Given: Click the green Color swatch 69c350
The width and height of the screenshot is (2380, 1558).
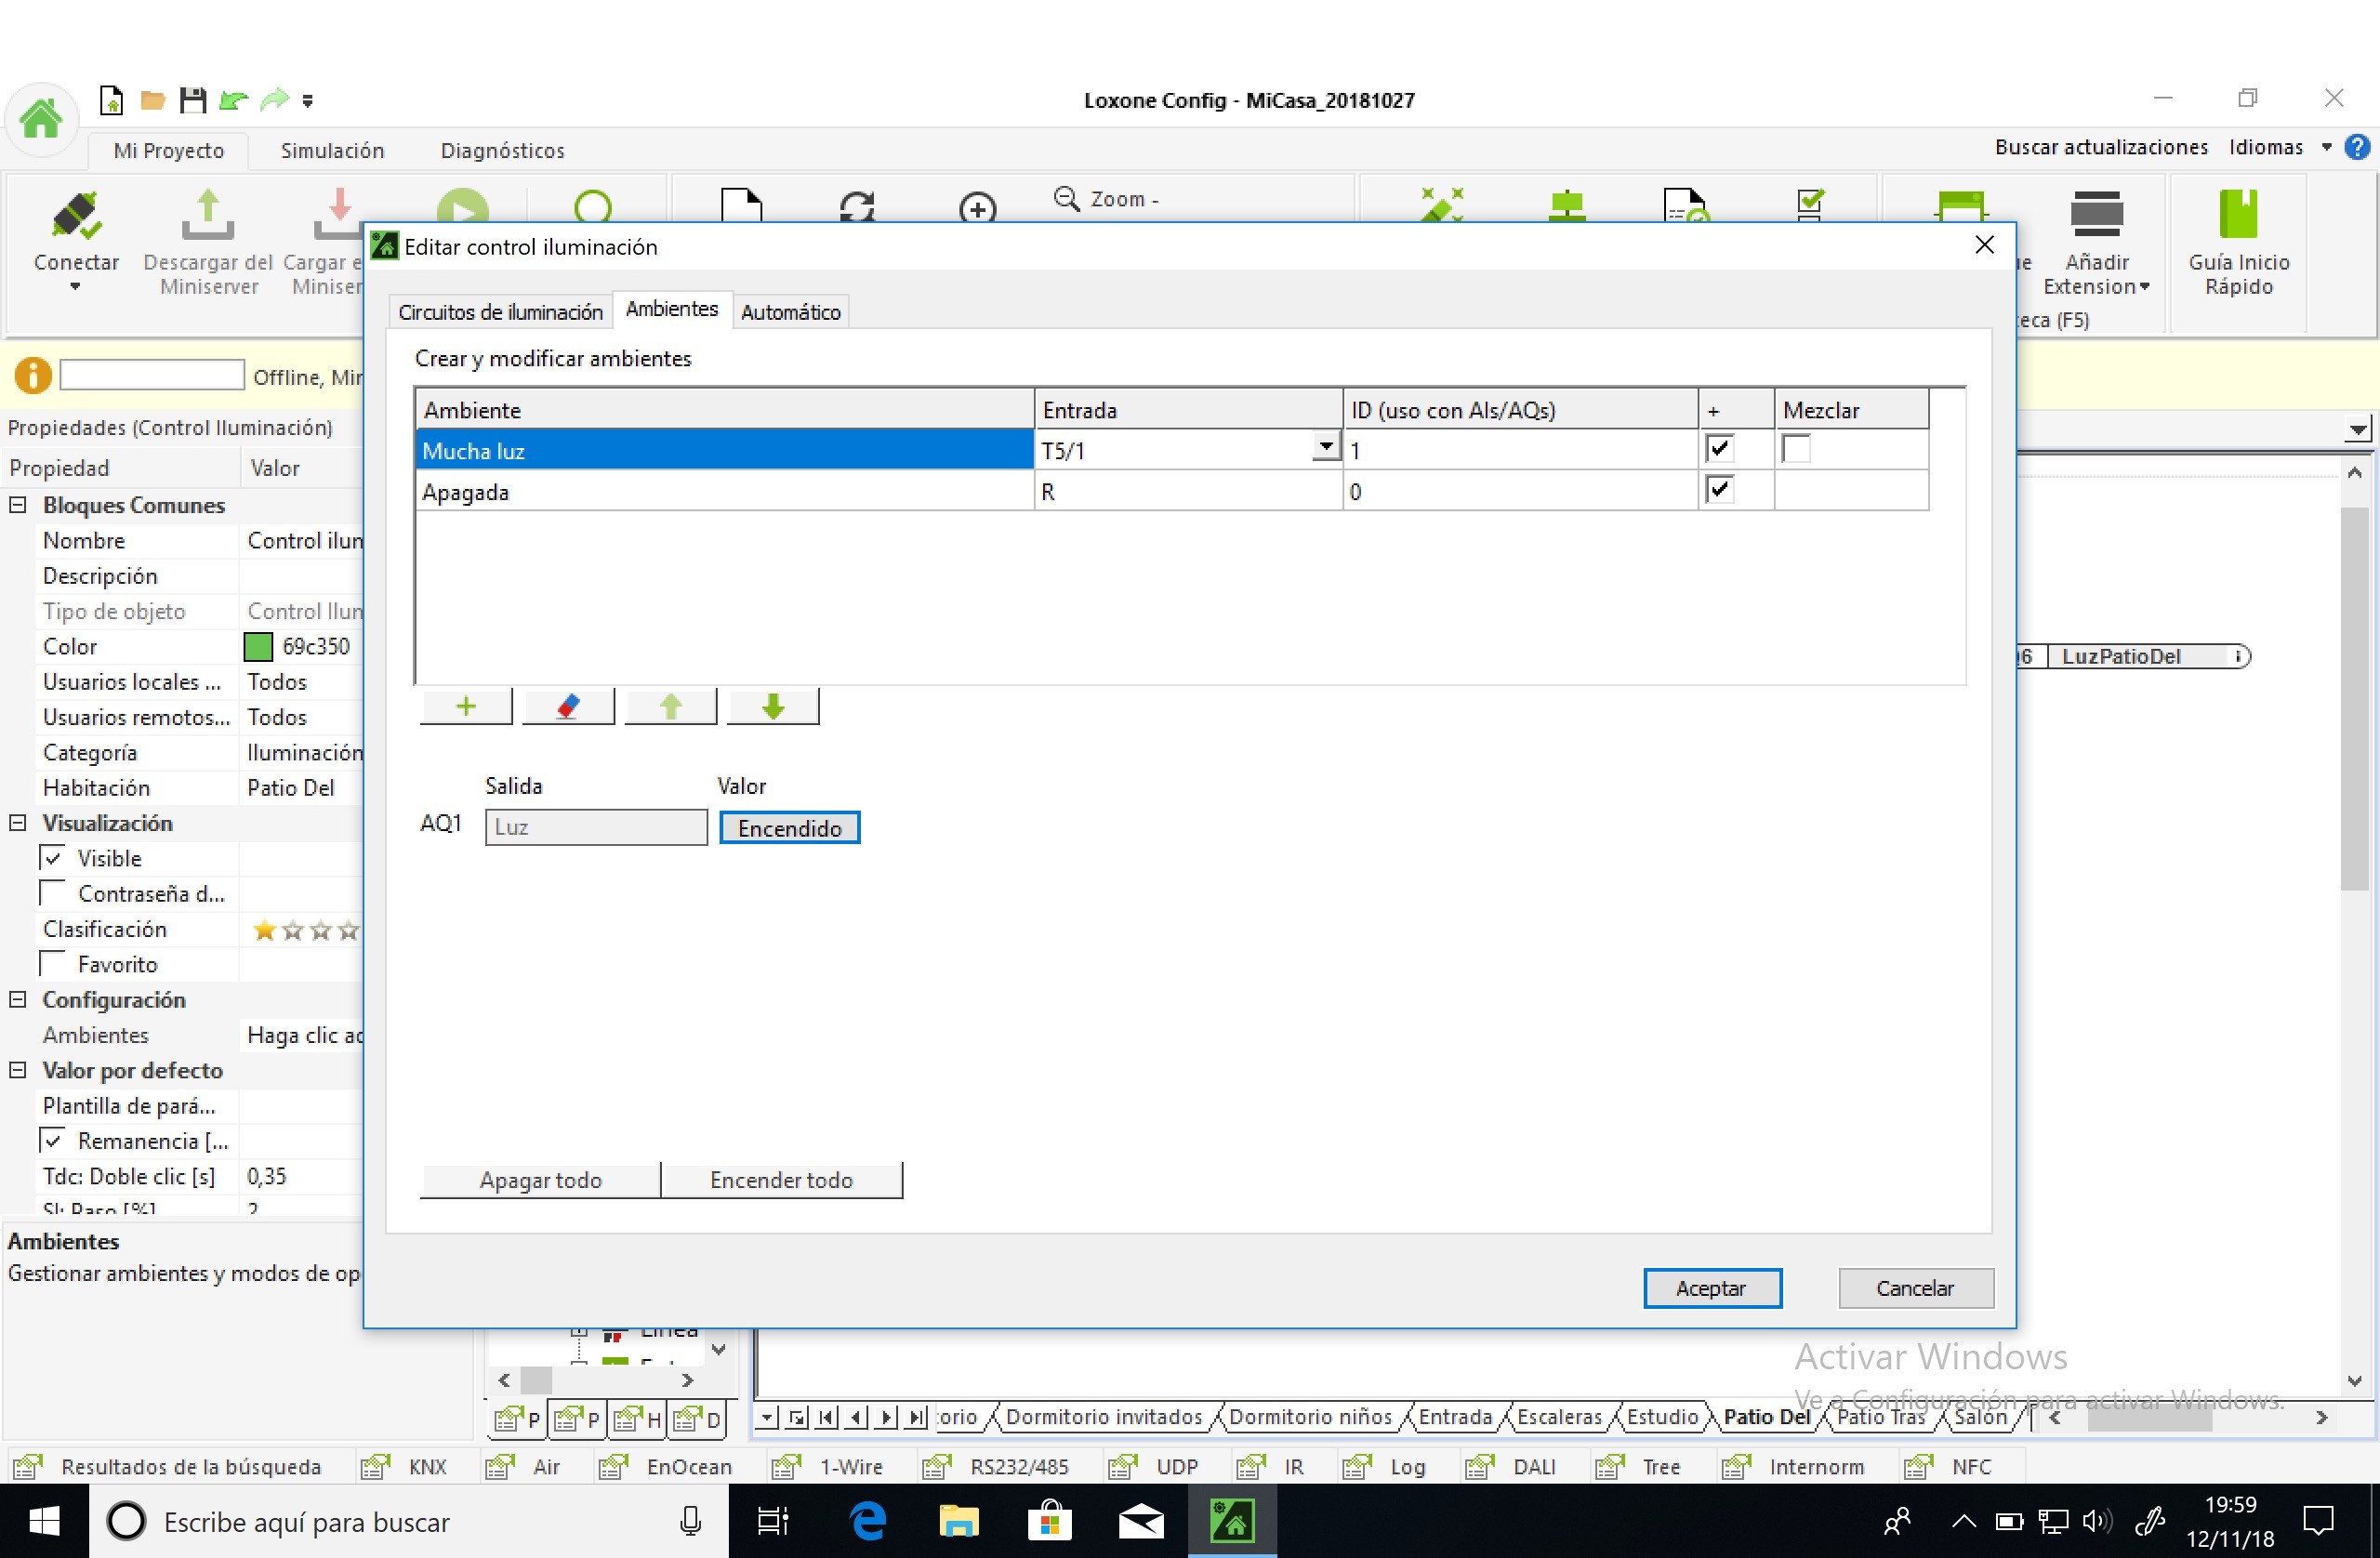Looking at the screenshot, I should pyautogui.click(x=258, y=647).
